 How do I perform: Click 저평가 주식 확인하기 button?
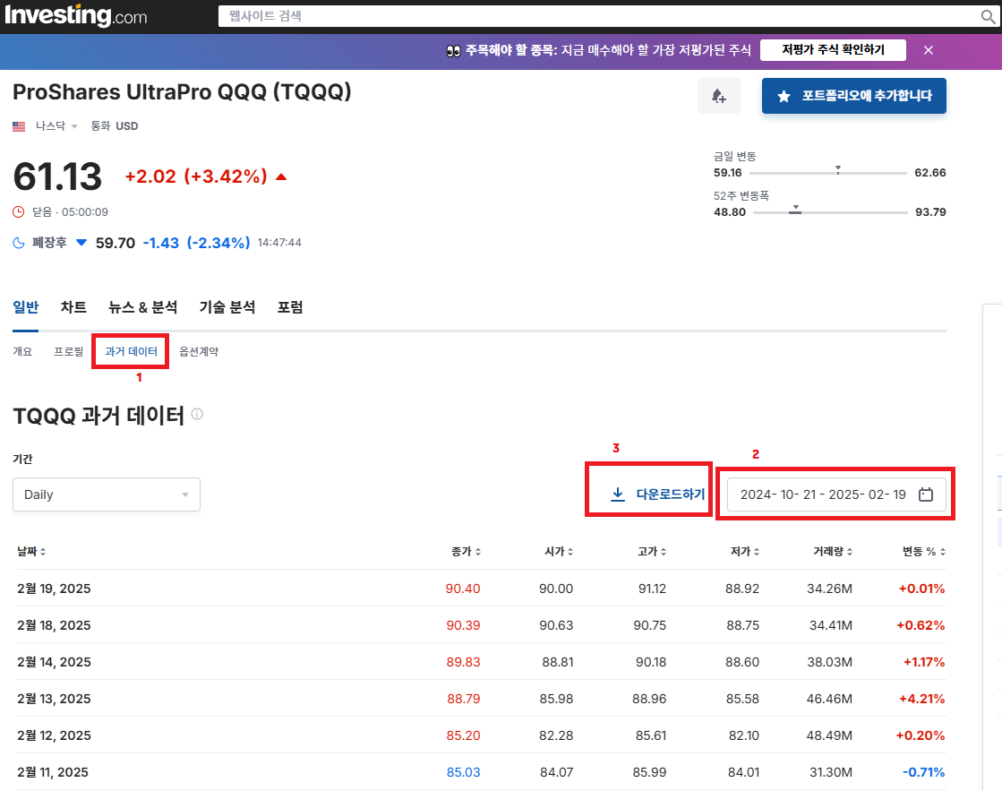pos(833,50)
